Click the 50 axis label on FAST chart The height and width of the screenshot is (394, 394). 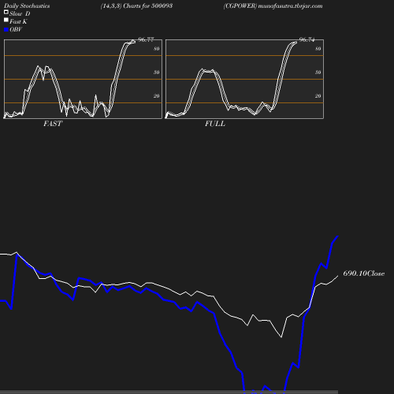click(x=157, y=72)
